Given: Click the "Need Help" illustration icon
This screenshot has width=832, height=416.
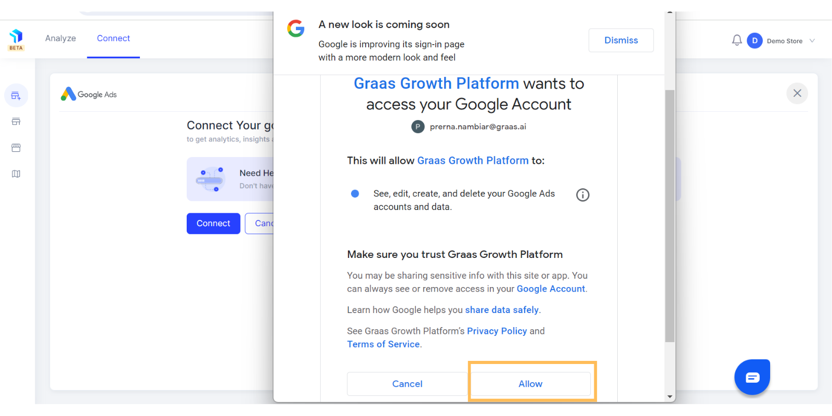Looking at the screenshot, I should point(210,179).
